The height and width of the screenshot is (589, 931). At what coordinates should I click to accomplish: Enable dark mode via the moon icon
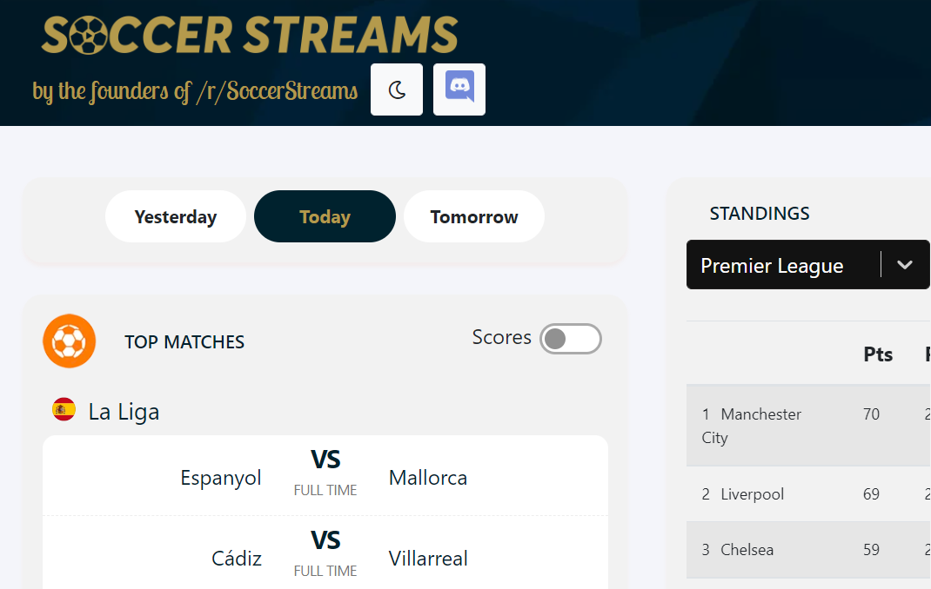pos(397,89)
